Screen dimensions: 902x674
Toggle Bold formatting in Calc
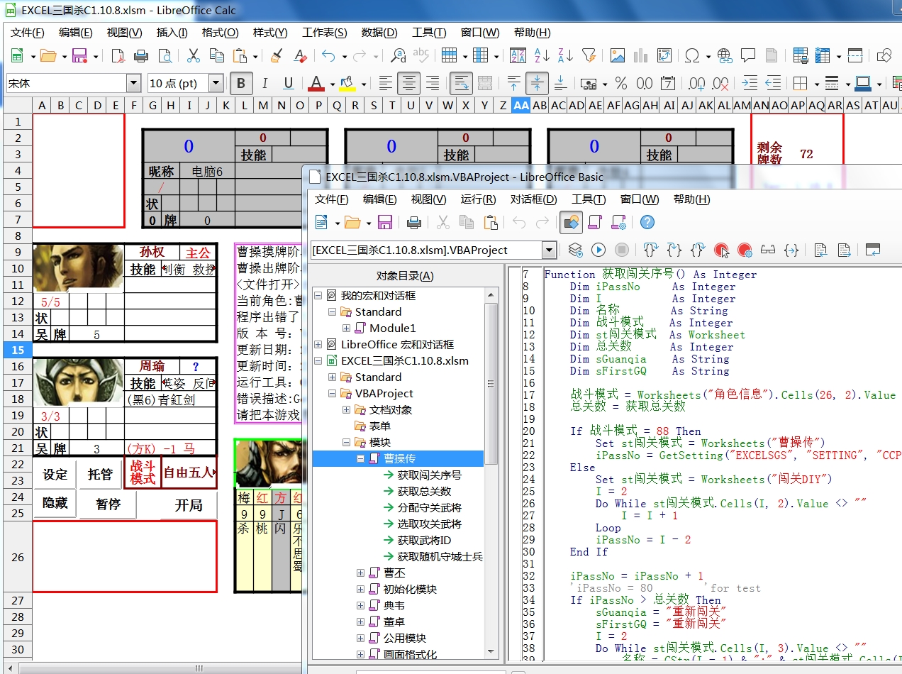coord(241,83)
